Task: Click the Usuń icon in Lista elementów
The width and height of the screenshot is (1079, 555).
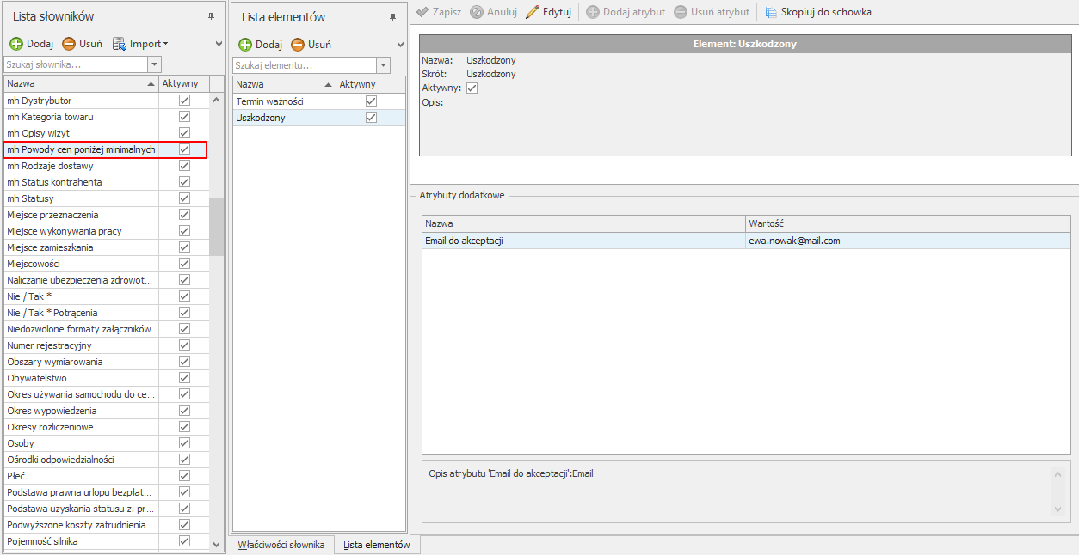Action: point(298,45)
